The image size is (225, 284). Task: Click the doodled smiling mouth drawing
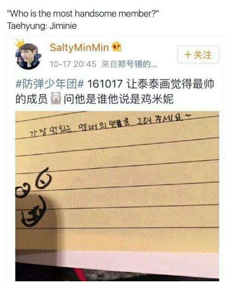[x=34, y=212]
